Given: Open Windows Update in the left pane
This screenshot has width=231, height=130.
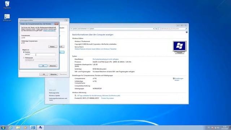Looking at the screenshot, I should (54, 95).
